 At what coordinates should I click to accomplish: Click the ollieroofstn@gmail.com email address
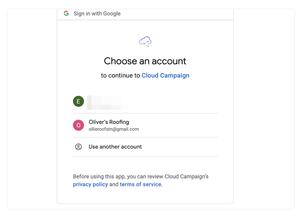[113, 129]
